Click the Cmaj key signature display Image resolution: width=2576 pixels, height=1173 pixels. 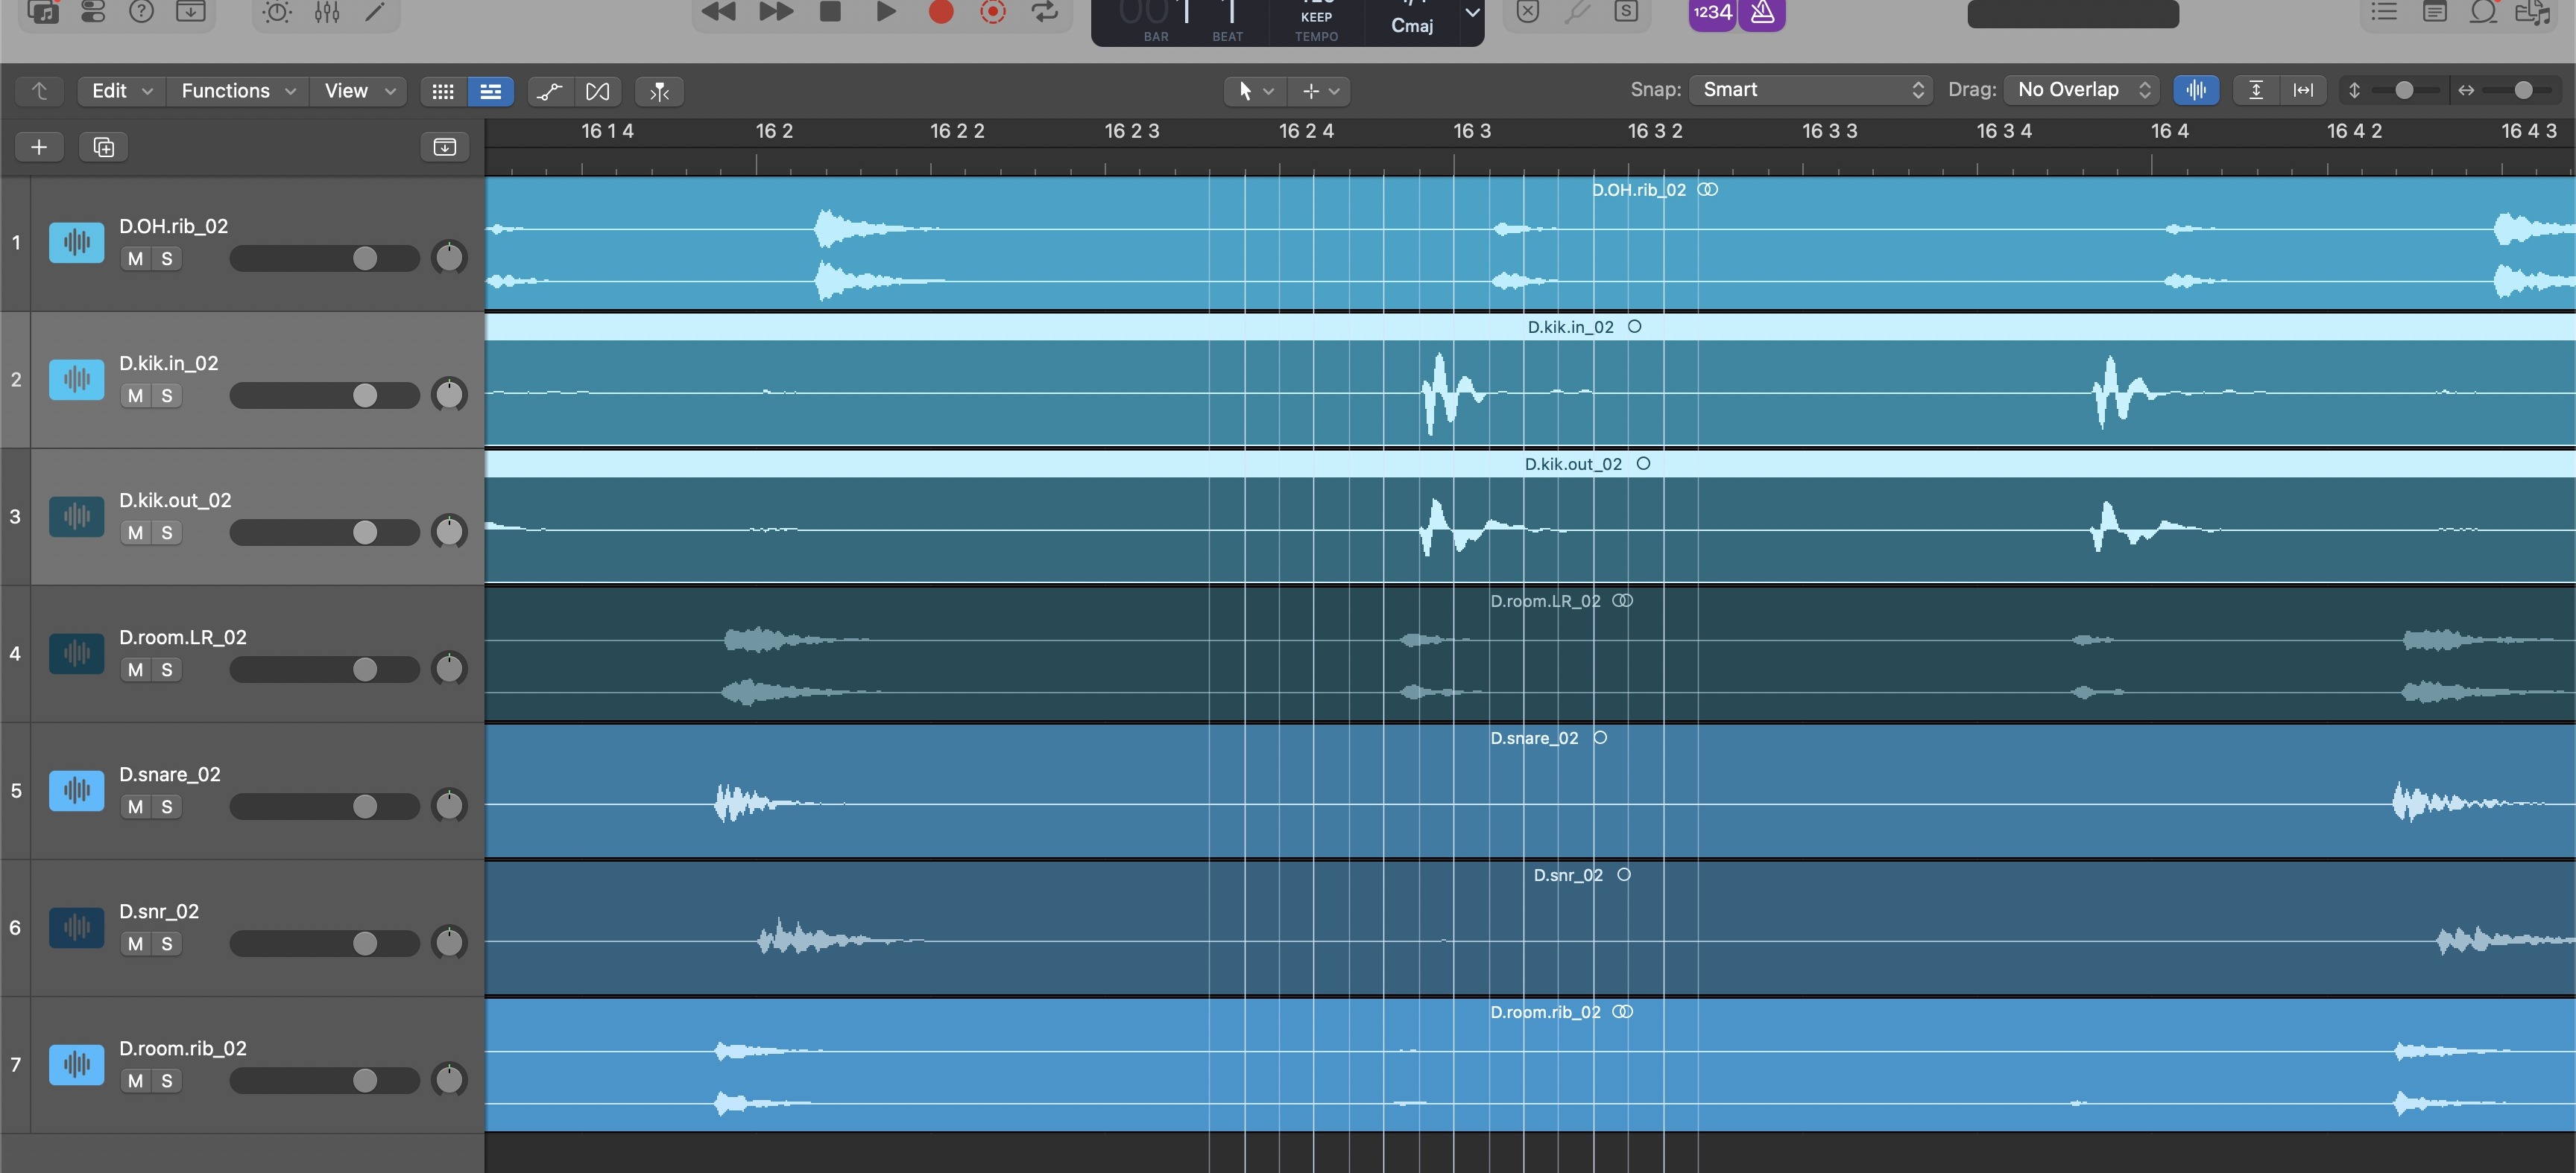[x=1412, y=25]
